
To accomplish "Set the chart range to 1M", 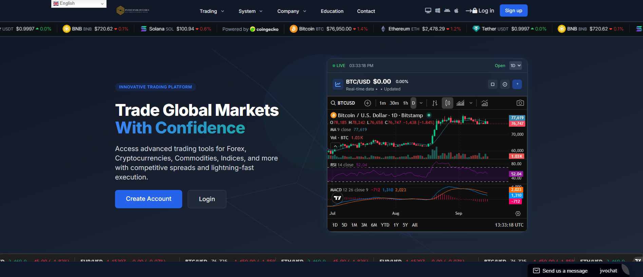I will pos(354,225).
